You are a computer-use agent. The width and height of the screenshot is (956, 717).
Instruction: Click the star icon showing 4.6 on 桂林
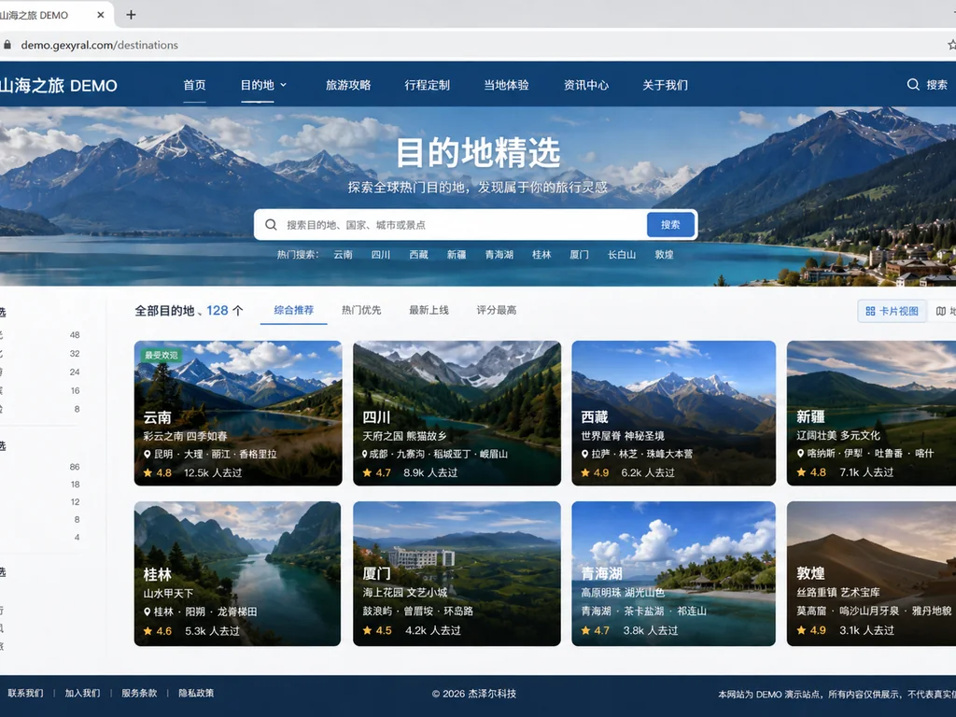(x=148, y=631)
